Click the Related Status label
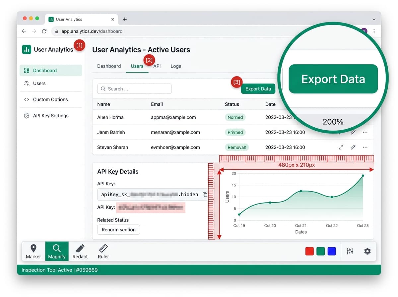This screenshot has width=398, height=297. [x=113, y=220]
